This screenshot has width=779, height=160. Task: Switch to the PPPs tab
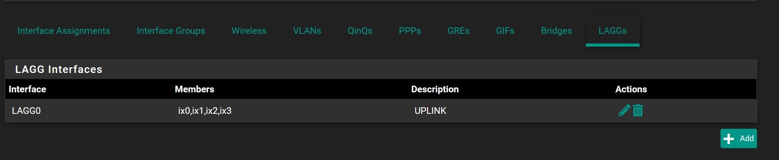[x=410, y=31]
